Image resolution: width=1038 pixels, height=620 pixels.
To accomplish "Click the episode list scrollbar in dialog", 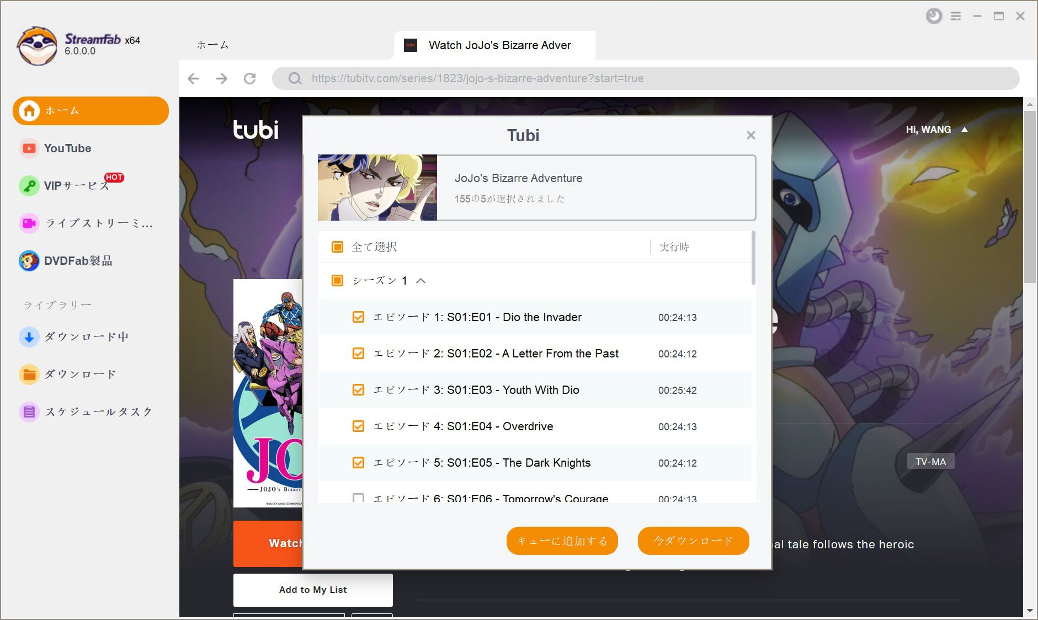I will tap(753, 258).
